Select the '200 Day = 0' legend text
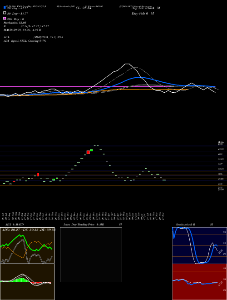 pyautogui.click(x=16, y=19)
